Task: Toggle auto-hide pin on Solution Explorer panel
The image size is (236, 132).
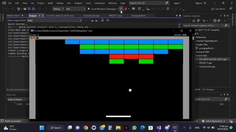Action: pos(225,16)
